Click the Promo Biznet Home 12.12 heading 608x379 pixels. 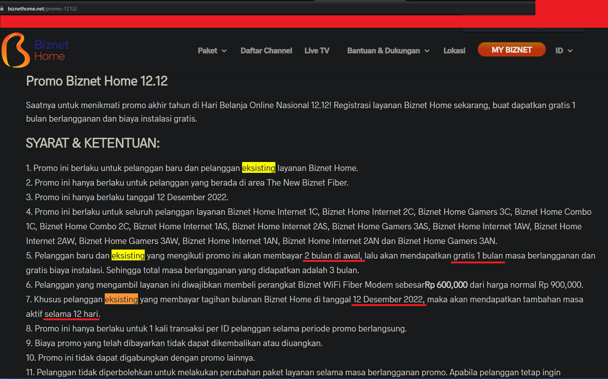point(97,81)
